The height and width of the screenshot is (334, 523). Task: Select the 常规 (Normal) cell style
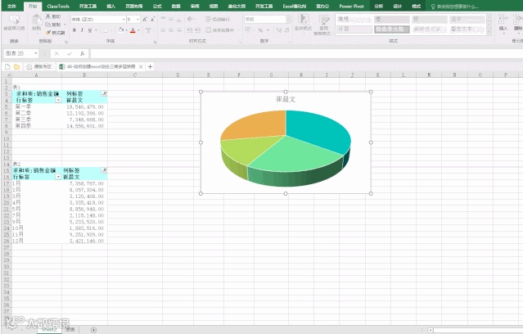click(354, 20)
